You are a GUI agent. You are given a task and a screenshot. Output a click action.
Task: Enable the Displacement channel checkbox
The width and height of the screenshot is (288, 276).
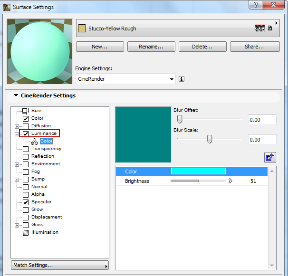click(x=26, y=218)
